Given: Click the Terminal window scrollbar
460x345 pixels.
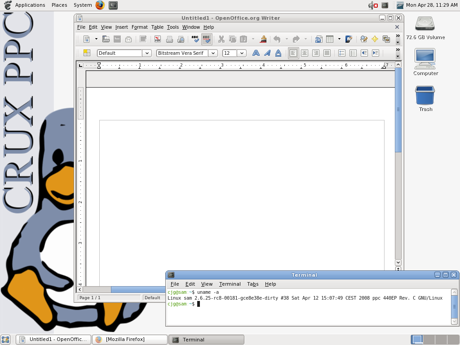Looking at the screenshot, I should tap(454, 307).
